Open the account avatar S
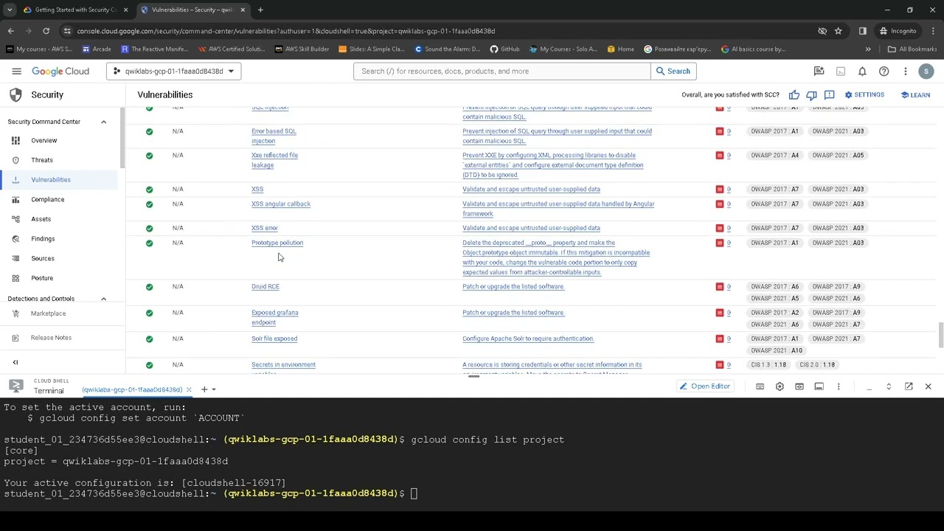 [926, 72]
